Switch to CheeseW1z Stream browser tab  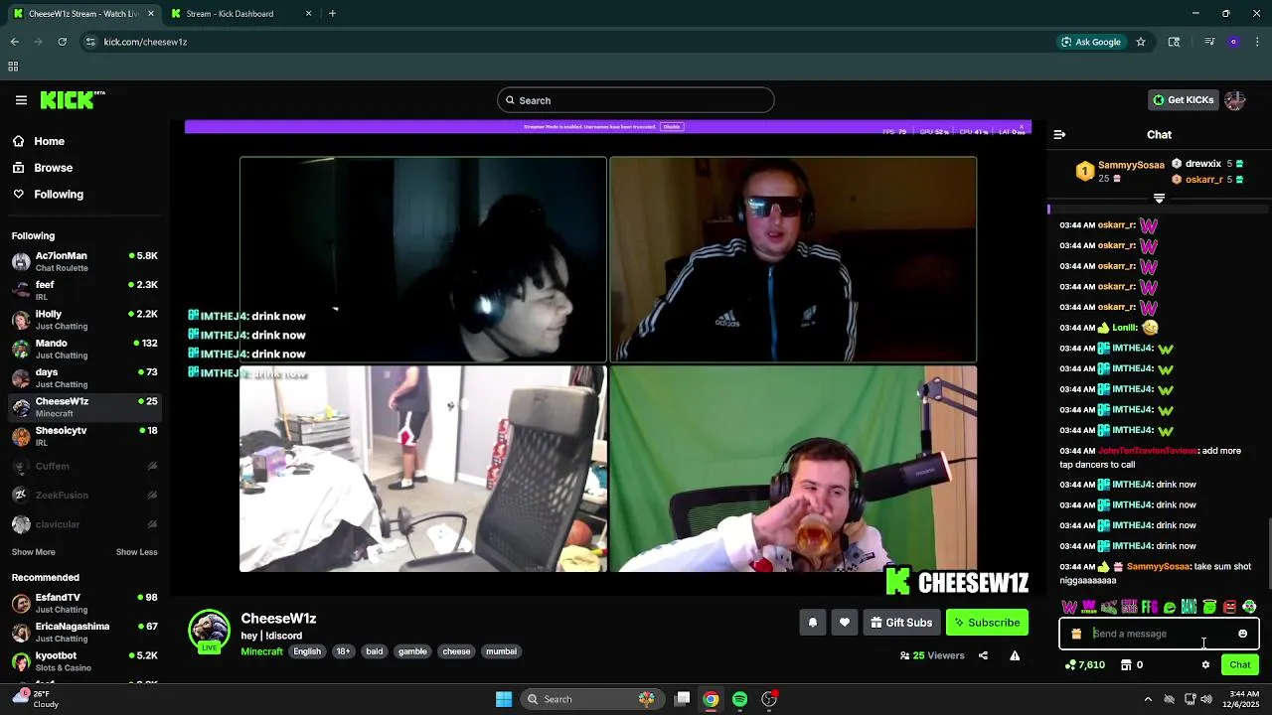coord(81,14)
